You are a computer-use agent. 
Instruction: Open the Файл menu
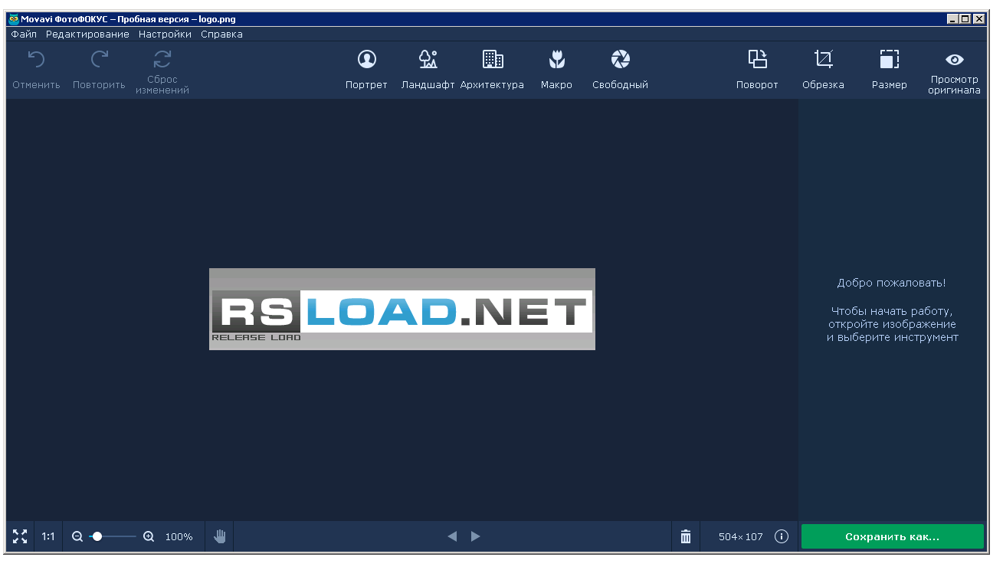coord(24,34)
